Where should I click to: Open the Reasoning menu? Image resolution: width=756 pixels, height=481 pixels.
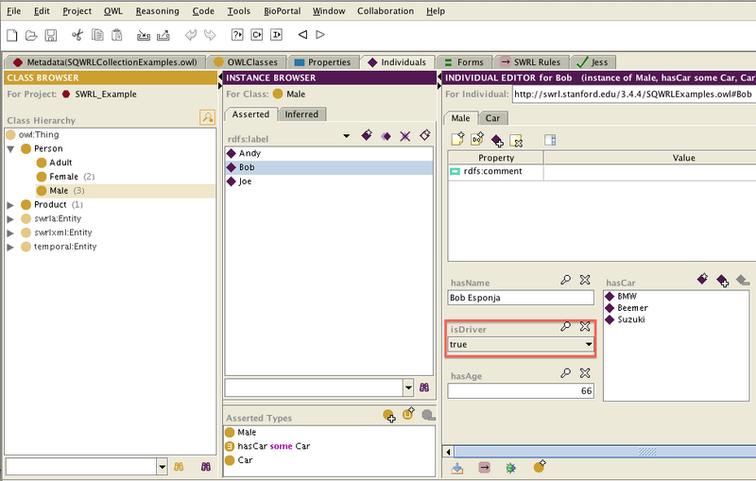point(157,10)
